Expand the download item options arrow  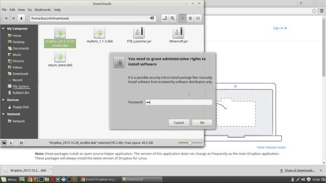[x=51, y=169]
